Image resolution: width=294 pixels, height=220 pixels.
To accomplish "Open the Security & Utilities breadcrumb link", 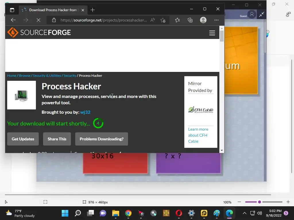I will click(x=47, y=76).
